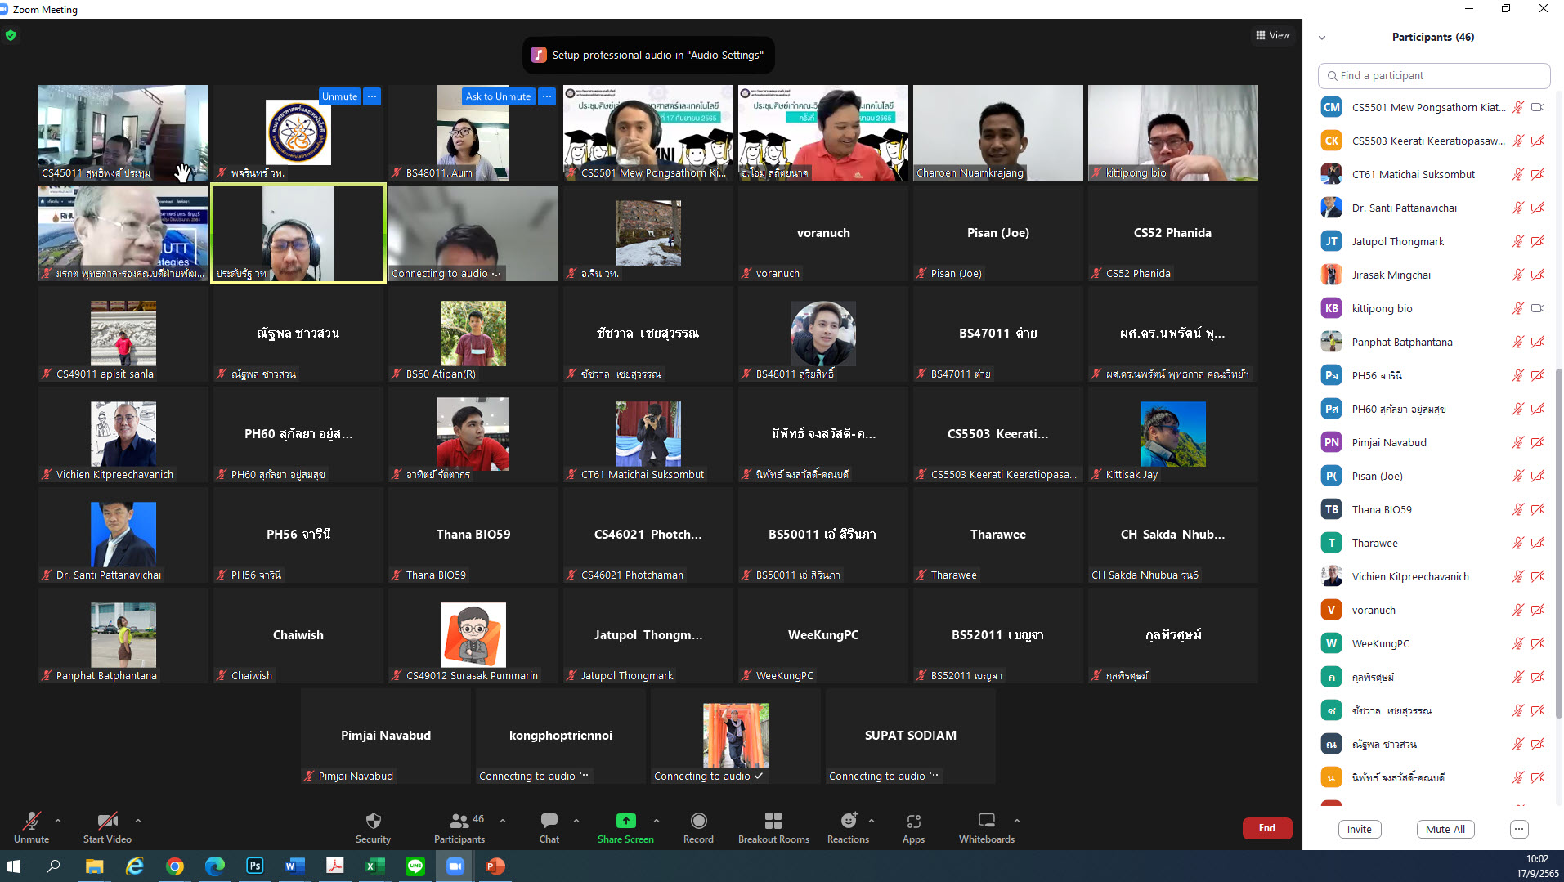The height and width of the screenshot is (882, 1564).
Task: Select CS5503 Keerati in participants list
Action: point(1432,141)
